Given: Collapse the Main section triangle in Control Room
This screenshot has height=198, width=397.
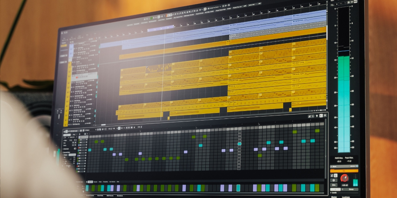Looking at the screenshot, I should coord(331,166).
